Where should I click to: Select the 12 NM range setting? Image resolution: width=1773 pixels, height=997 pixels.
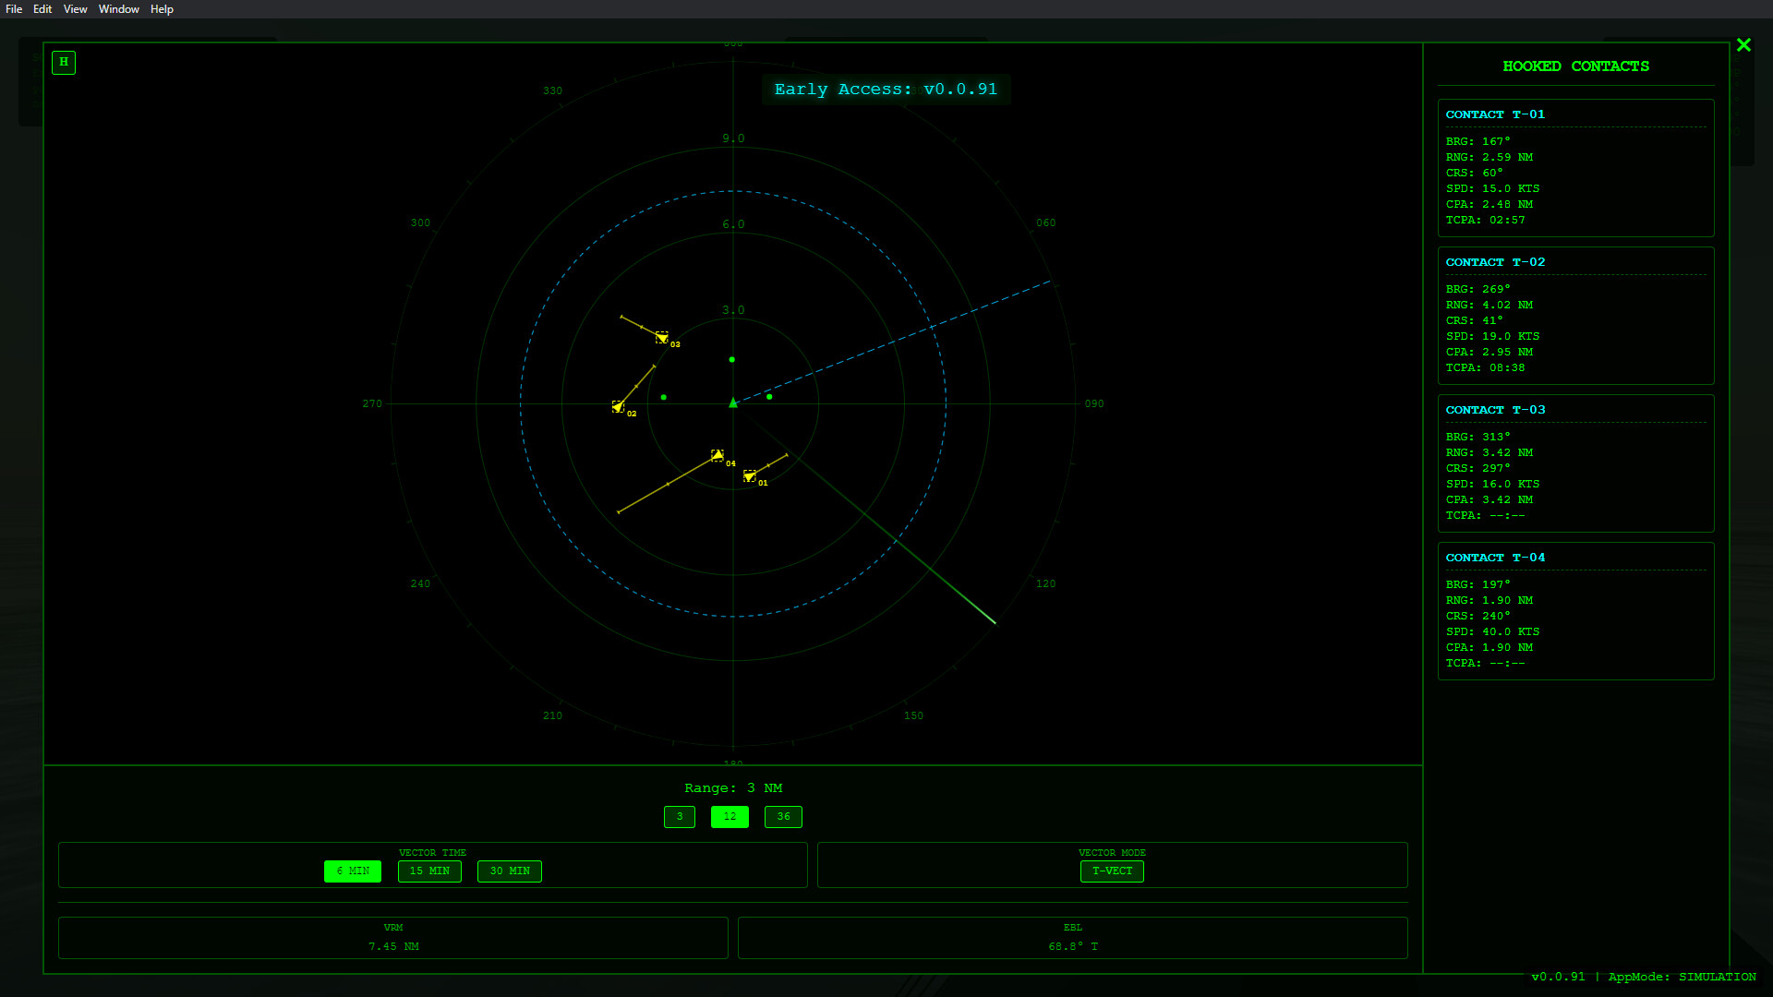coord(730,817)
